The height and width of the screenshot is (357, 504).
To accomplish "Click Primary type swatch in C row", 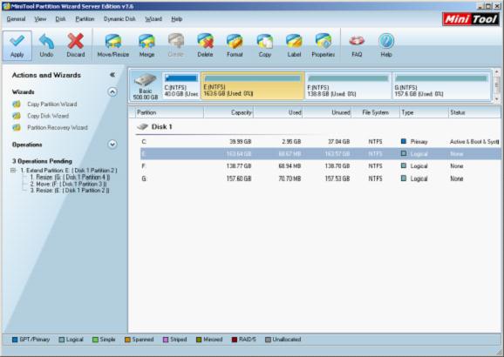I will (x=404, y=141).
